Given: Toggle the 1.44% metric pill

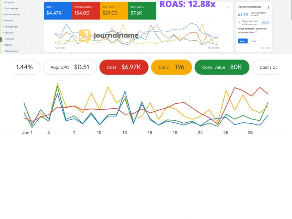Looking at the screenshot, I should point(27,67).
